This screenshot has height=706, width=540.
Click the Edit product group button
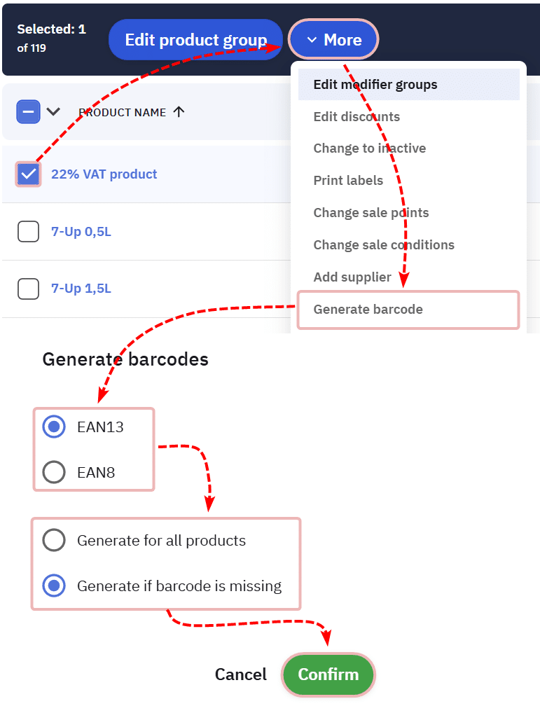pyautogui.click(x=195, y=40)
